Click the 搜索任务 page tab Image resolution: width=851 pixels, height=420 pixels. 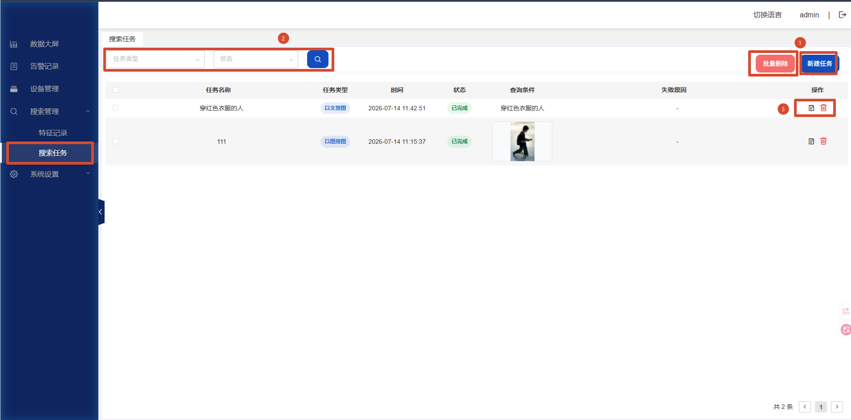pyautogui.click(x=122, y=39)
